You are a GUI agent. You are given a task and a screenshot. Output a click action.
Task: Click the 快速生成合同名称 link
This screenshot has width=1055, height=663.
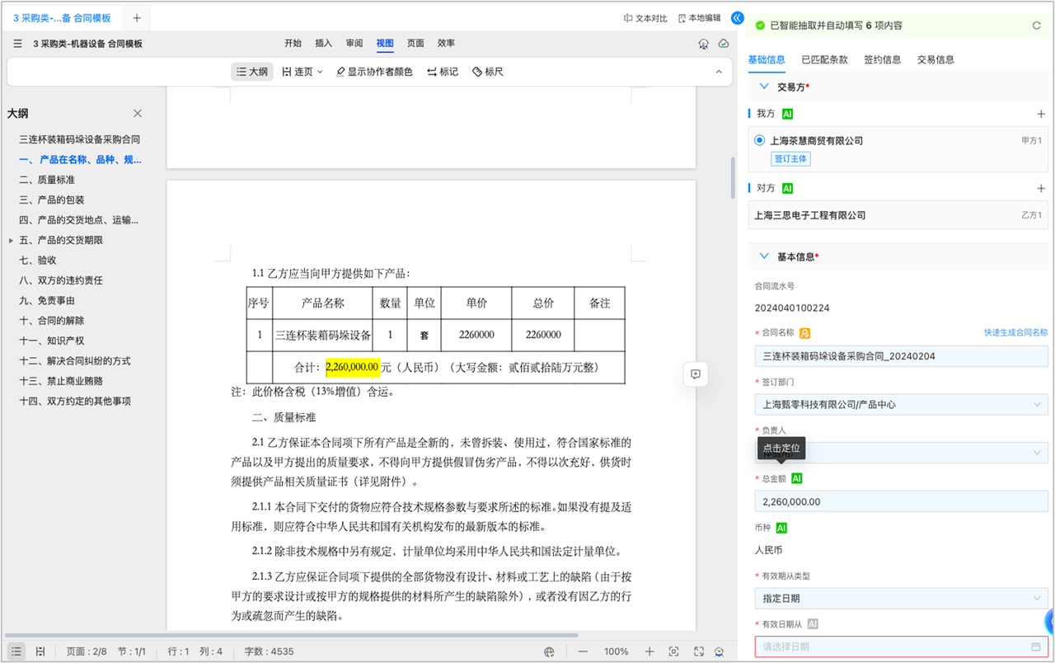point(1015,333)
